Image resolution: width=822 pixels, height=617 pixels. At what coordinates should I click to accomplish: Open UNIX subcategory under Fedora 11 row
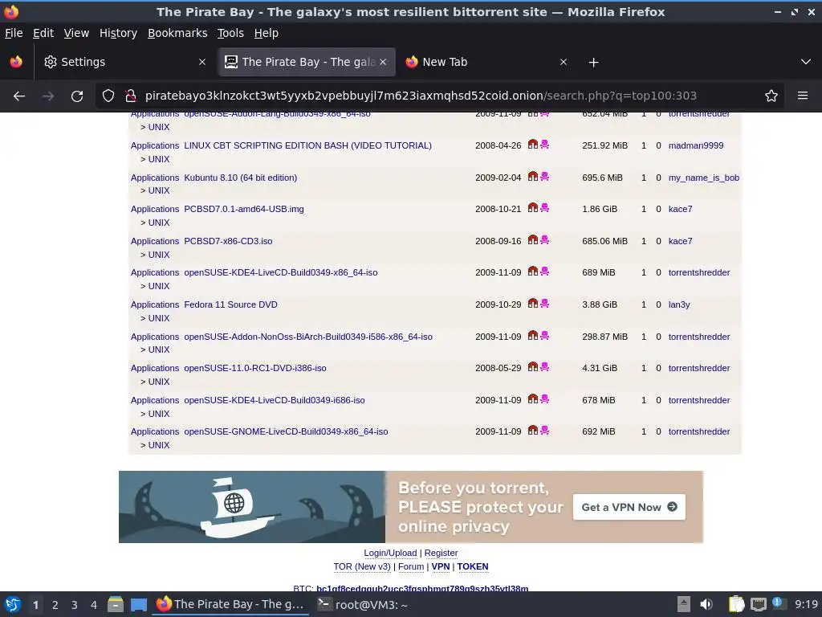pos(159,318)
